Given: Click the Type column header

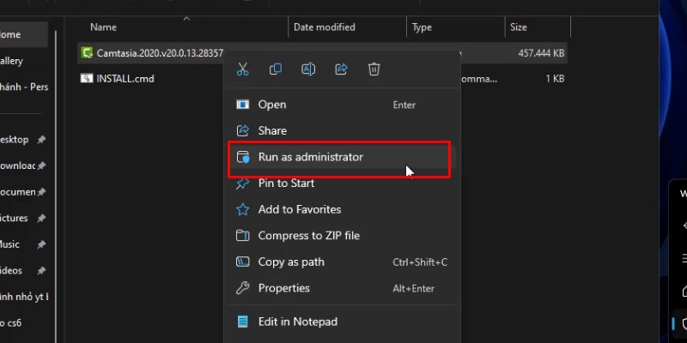Looking at the screenshot, I should pos(422,27).
